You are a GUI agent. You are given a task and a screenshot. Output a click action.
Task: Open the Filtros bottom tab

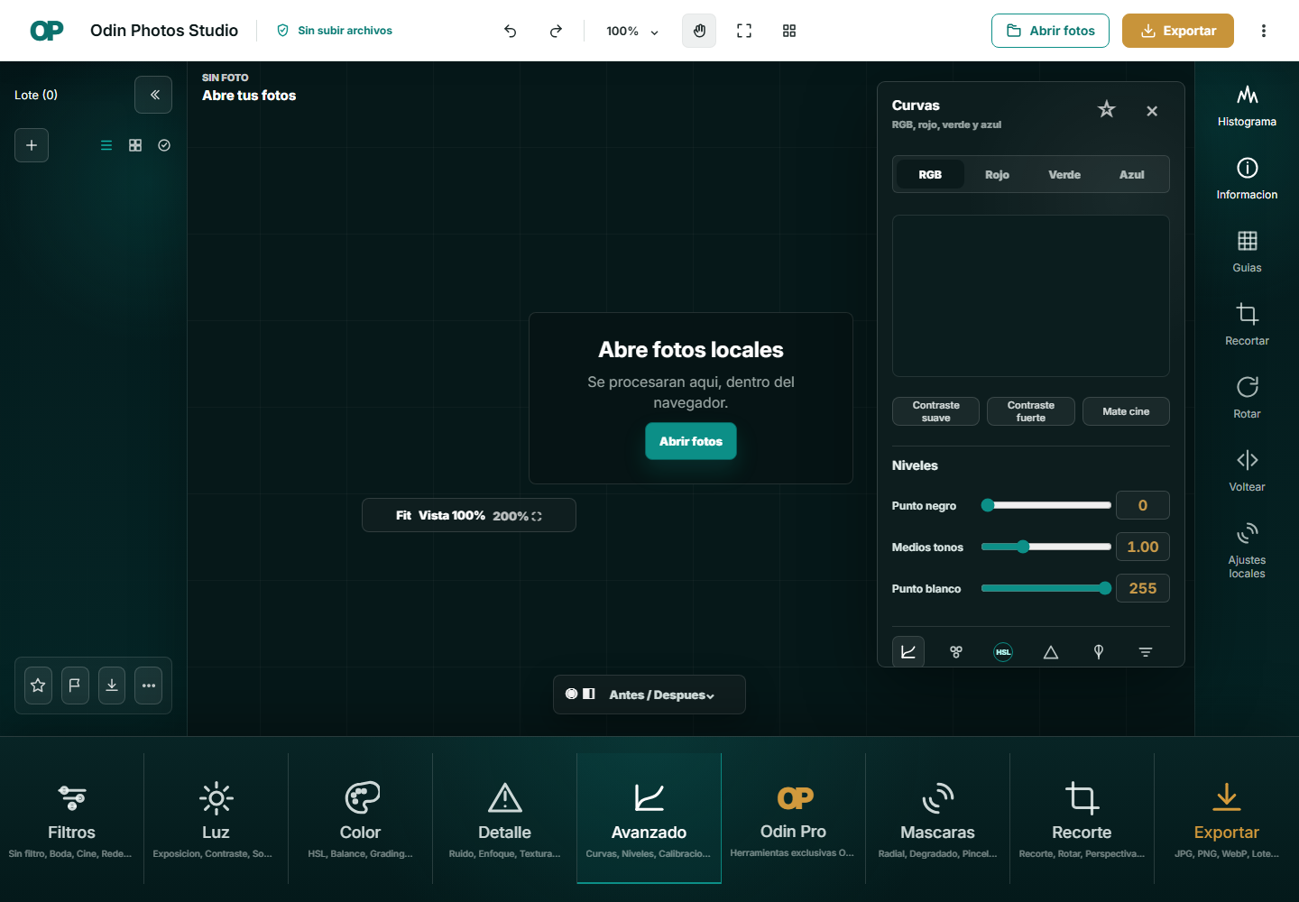[x=71, y=818]
